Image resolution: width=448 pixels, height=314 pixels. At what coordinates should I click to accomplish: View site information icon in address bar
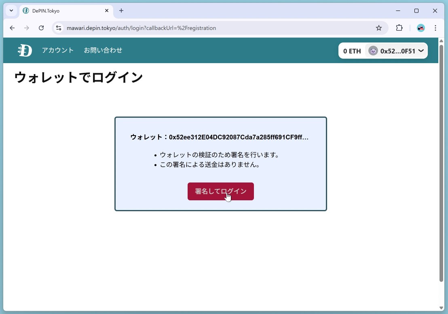tap(59, 28)
